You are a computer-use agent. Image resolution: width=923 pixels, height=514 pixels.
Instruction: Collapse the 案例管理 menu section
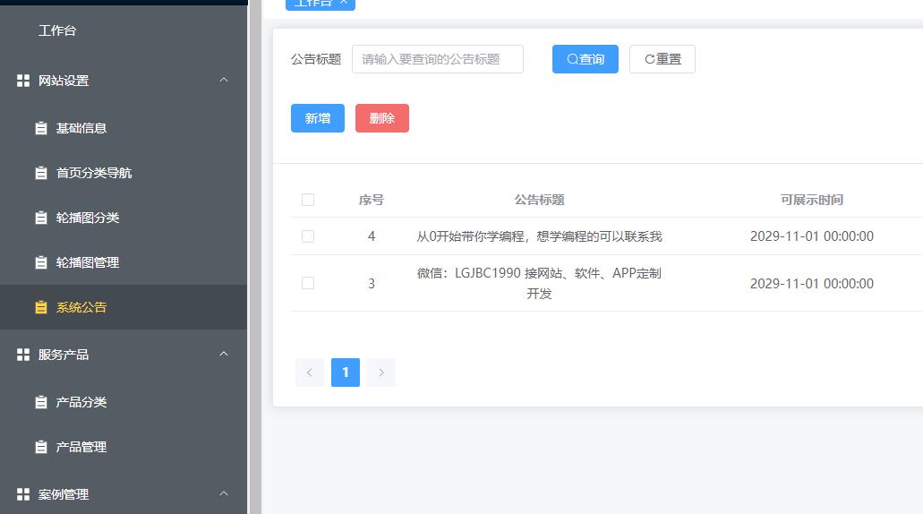click(x=224, y=493)
